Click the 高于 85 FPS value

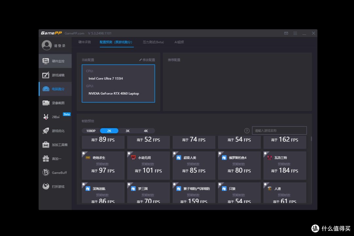(x=194, y=170)
